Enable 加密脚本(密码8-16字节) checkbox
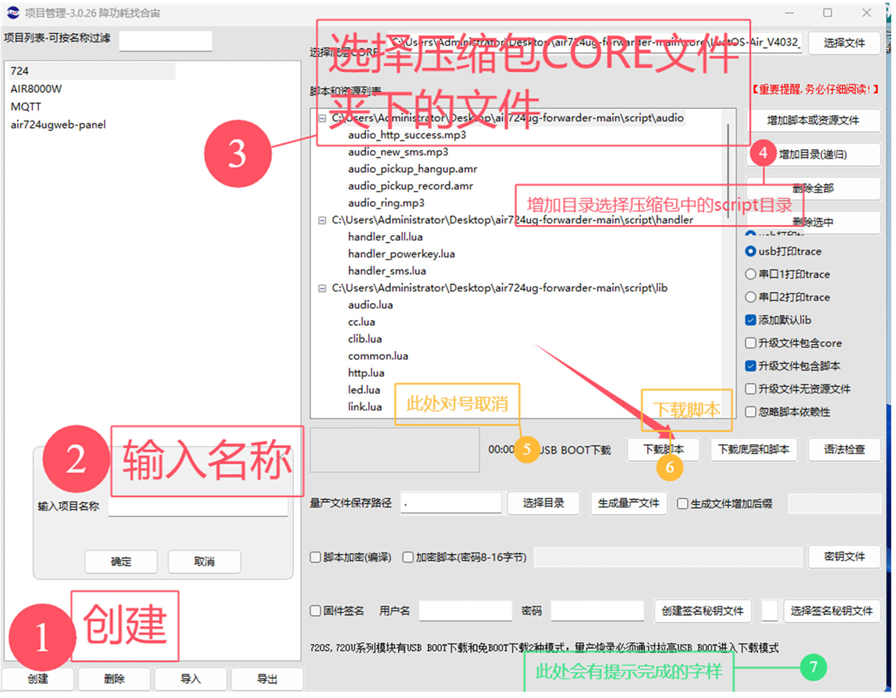The height and width of the screenshot is (698, 896). (465, 557)
